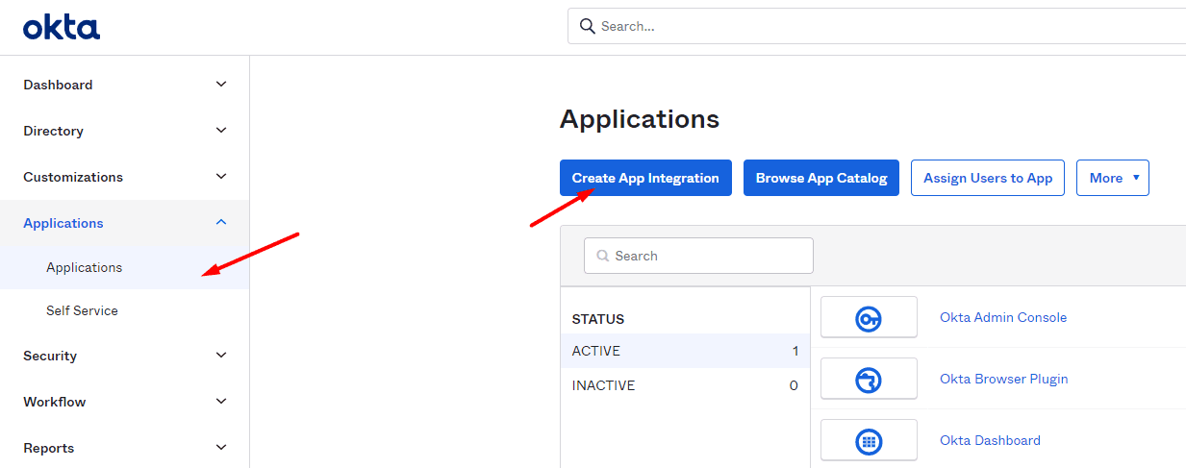Image resolution: width=1186 pixels, height=468 pixels.
Task: Open Workflow in the sidebar
Action: (55, 402)
